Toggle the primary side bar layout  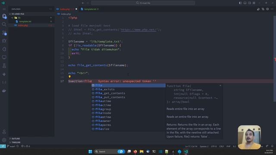[x=241, y=3]
